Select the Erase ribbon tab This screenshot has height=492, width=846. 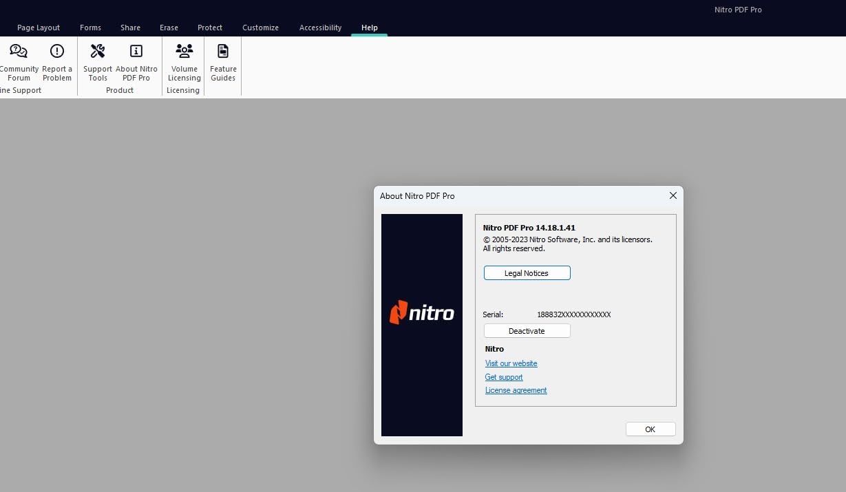click(169, 28)
